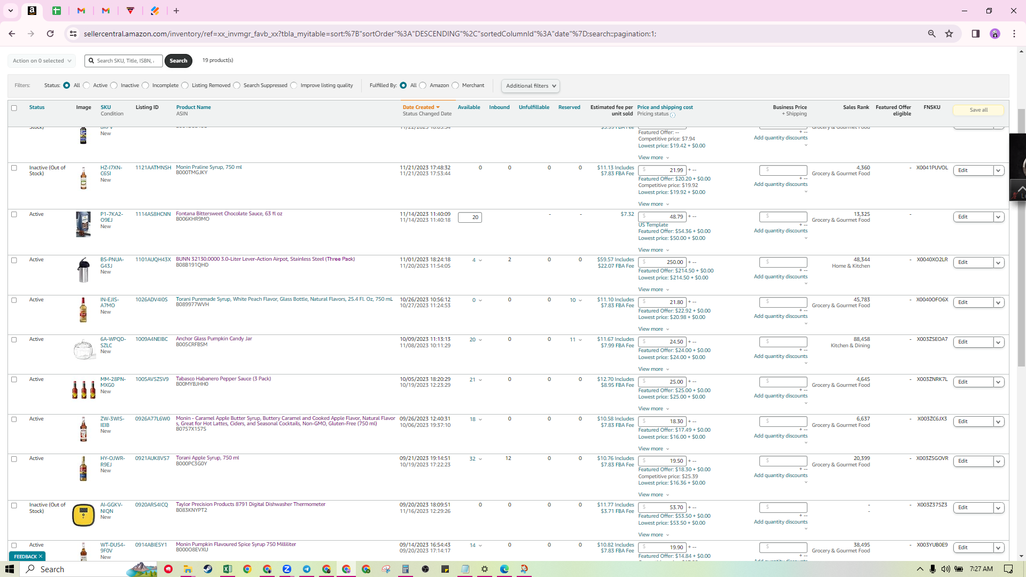Screen dimensions: 1026x577
Task: Open the Action on 0 selected dropdown
Action: (42, 61)
